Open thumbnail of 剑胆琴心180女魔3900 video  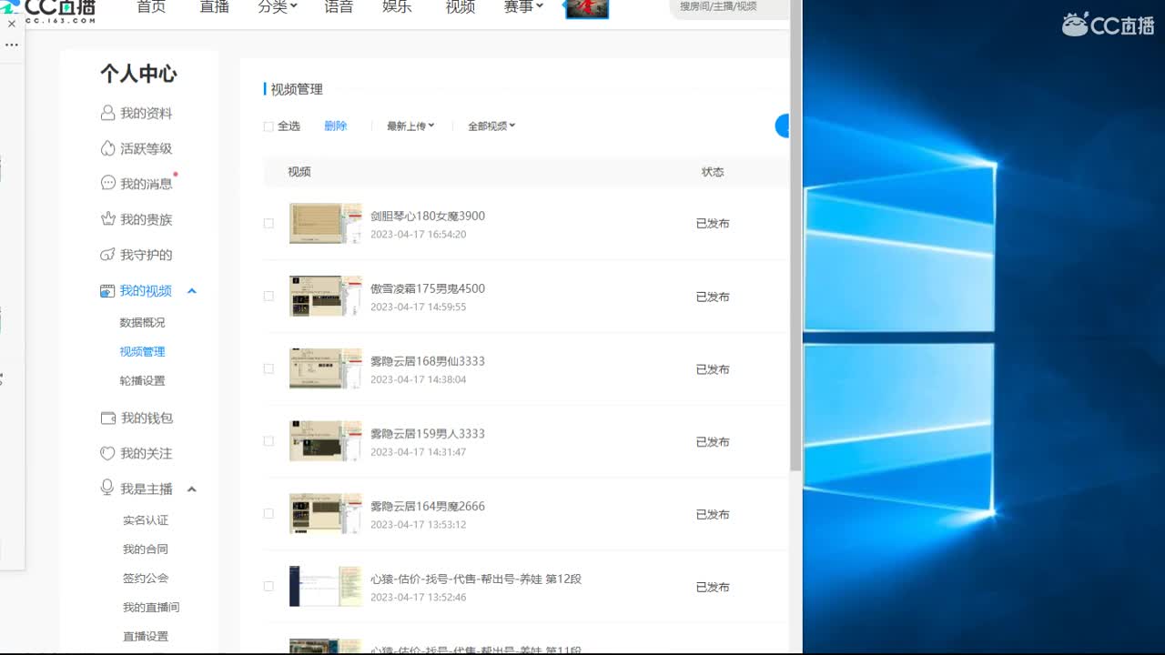[x=326, y=224]
